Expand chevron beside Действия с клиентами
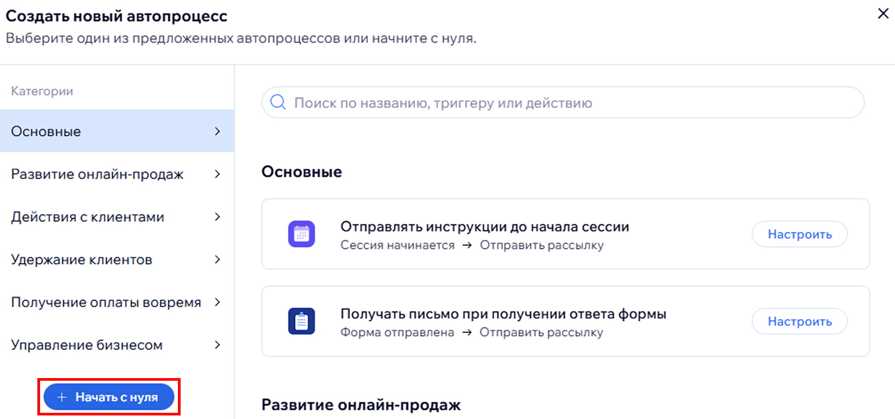The height and width of the screenshot is (419, 895). (218, 217)
